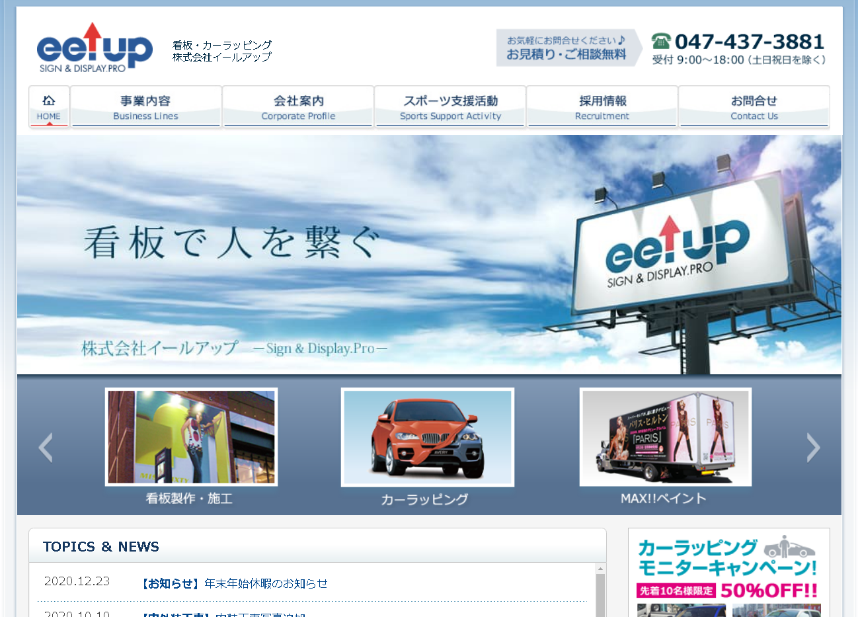
Task: Click the telephone icon beside phone number
Action: (661, 41)
